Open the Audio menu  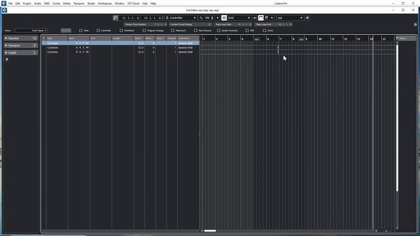tap(37, 3)
